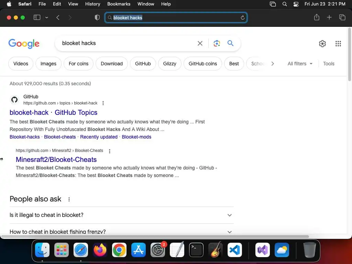Click the Safari Share icon

pos(317,17)
